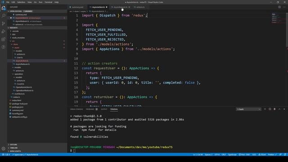Close the AsyncReducer.ts editor tab
The width and height of the screenshot is (288, 162).
point(129,7)
